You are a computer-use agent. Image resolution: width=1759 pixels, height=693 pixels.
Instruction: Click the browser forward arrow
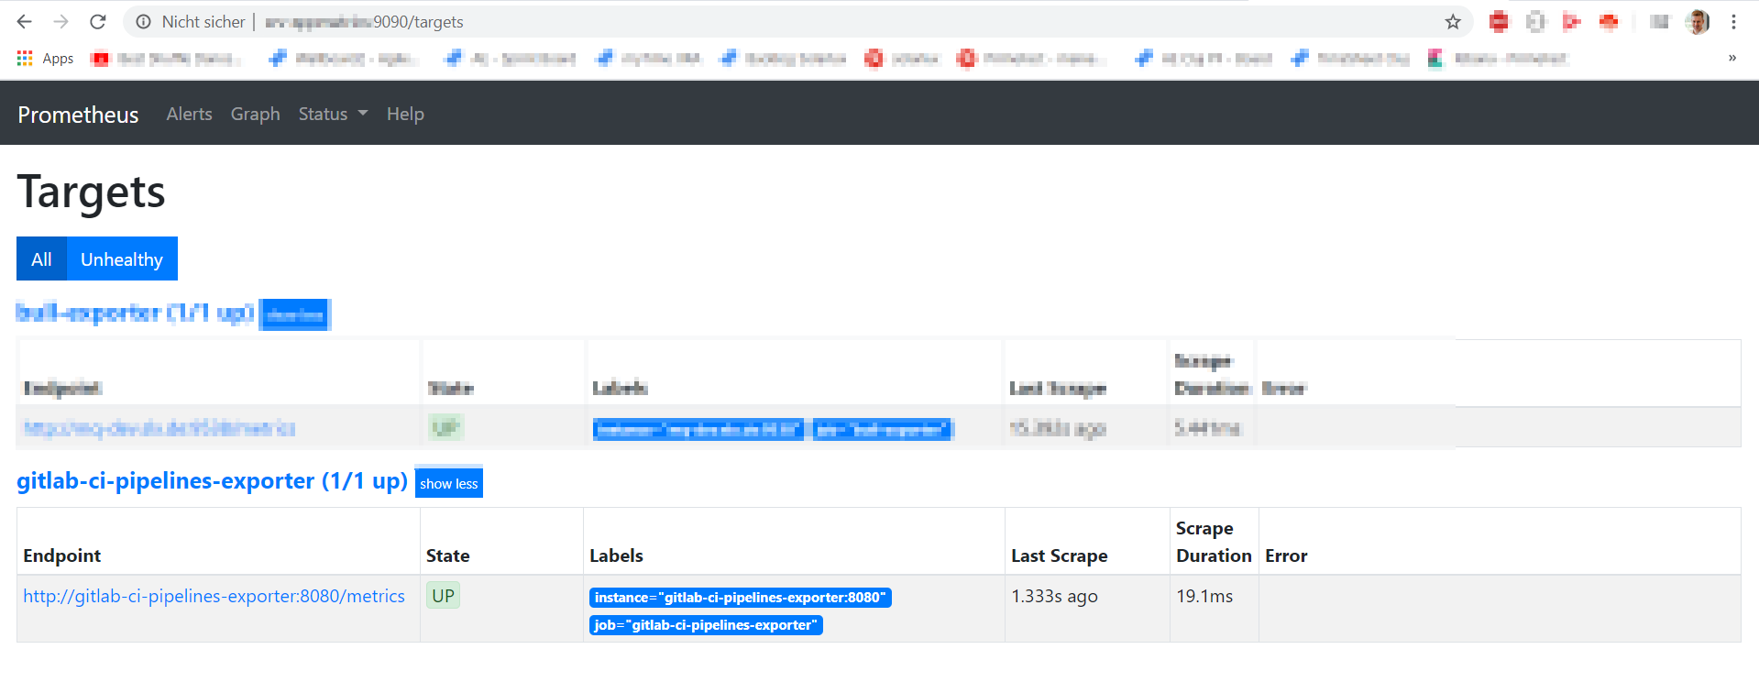[x=60, y=21]
